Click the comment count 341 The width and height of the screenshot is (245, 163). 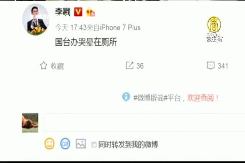click(x=223, y=66)
